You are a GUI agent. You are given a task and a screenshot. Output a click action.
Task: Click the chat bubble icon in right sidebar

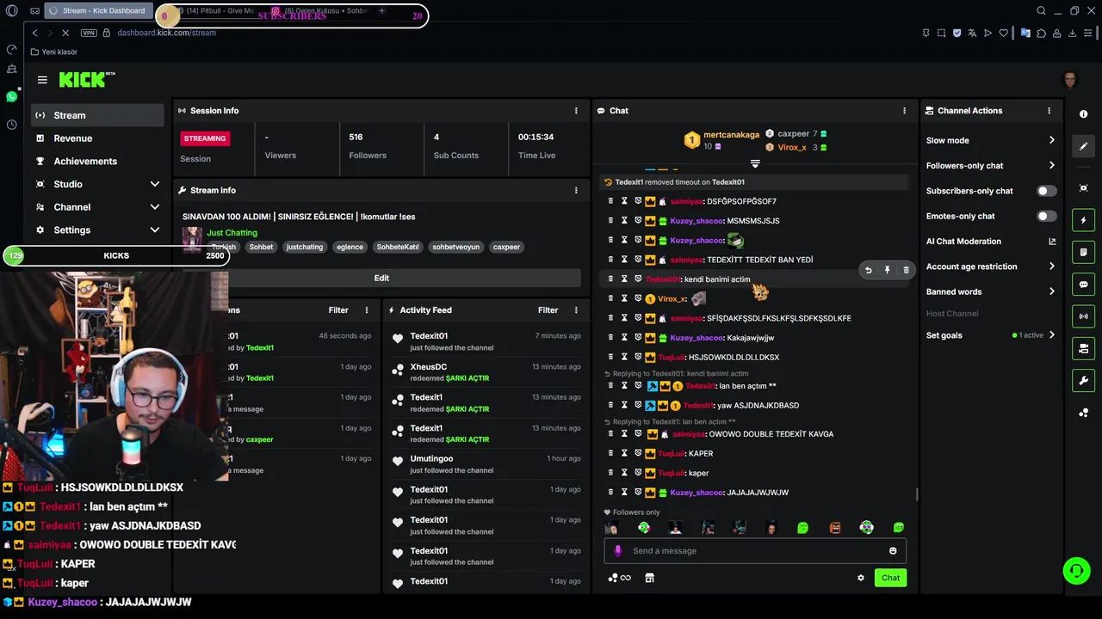[1083, 285]
